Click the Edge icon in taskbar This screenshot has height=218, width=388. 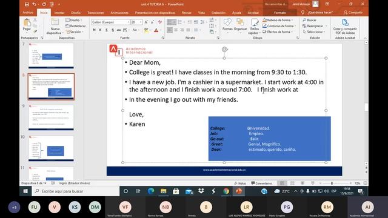click(x=151, y=191)
